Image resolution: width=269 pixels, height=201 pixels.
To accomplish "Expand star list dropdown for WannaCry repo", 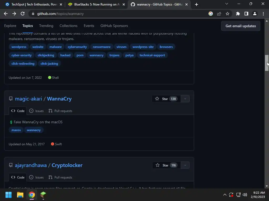I will pyautogui.click(x=185, y=99).
